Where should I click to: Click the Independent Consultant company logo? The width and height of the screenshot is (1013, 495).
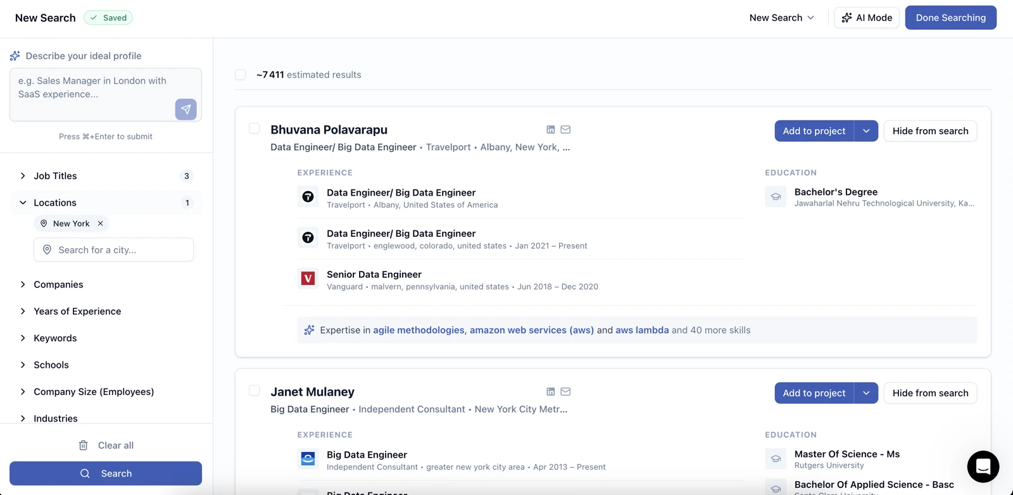[308, 459]
